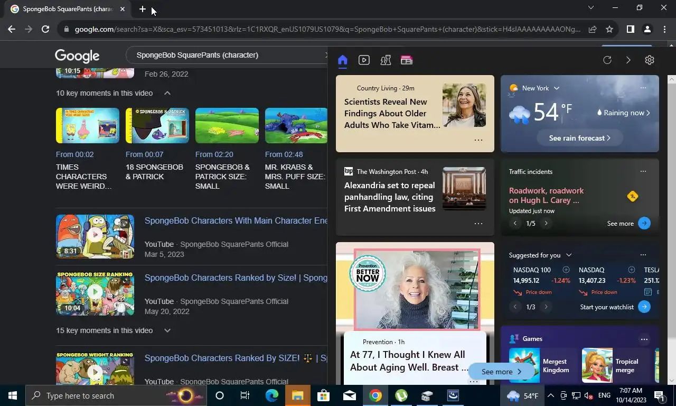Share this page from address bar
This screenshot has height=406, width=676.
pyautogui.click(x=593, y=30)
